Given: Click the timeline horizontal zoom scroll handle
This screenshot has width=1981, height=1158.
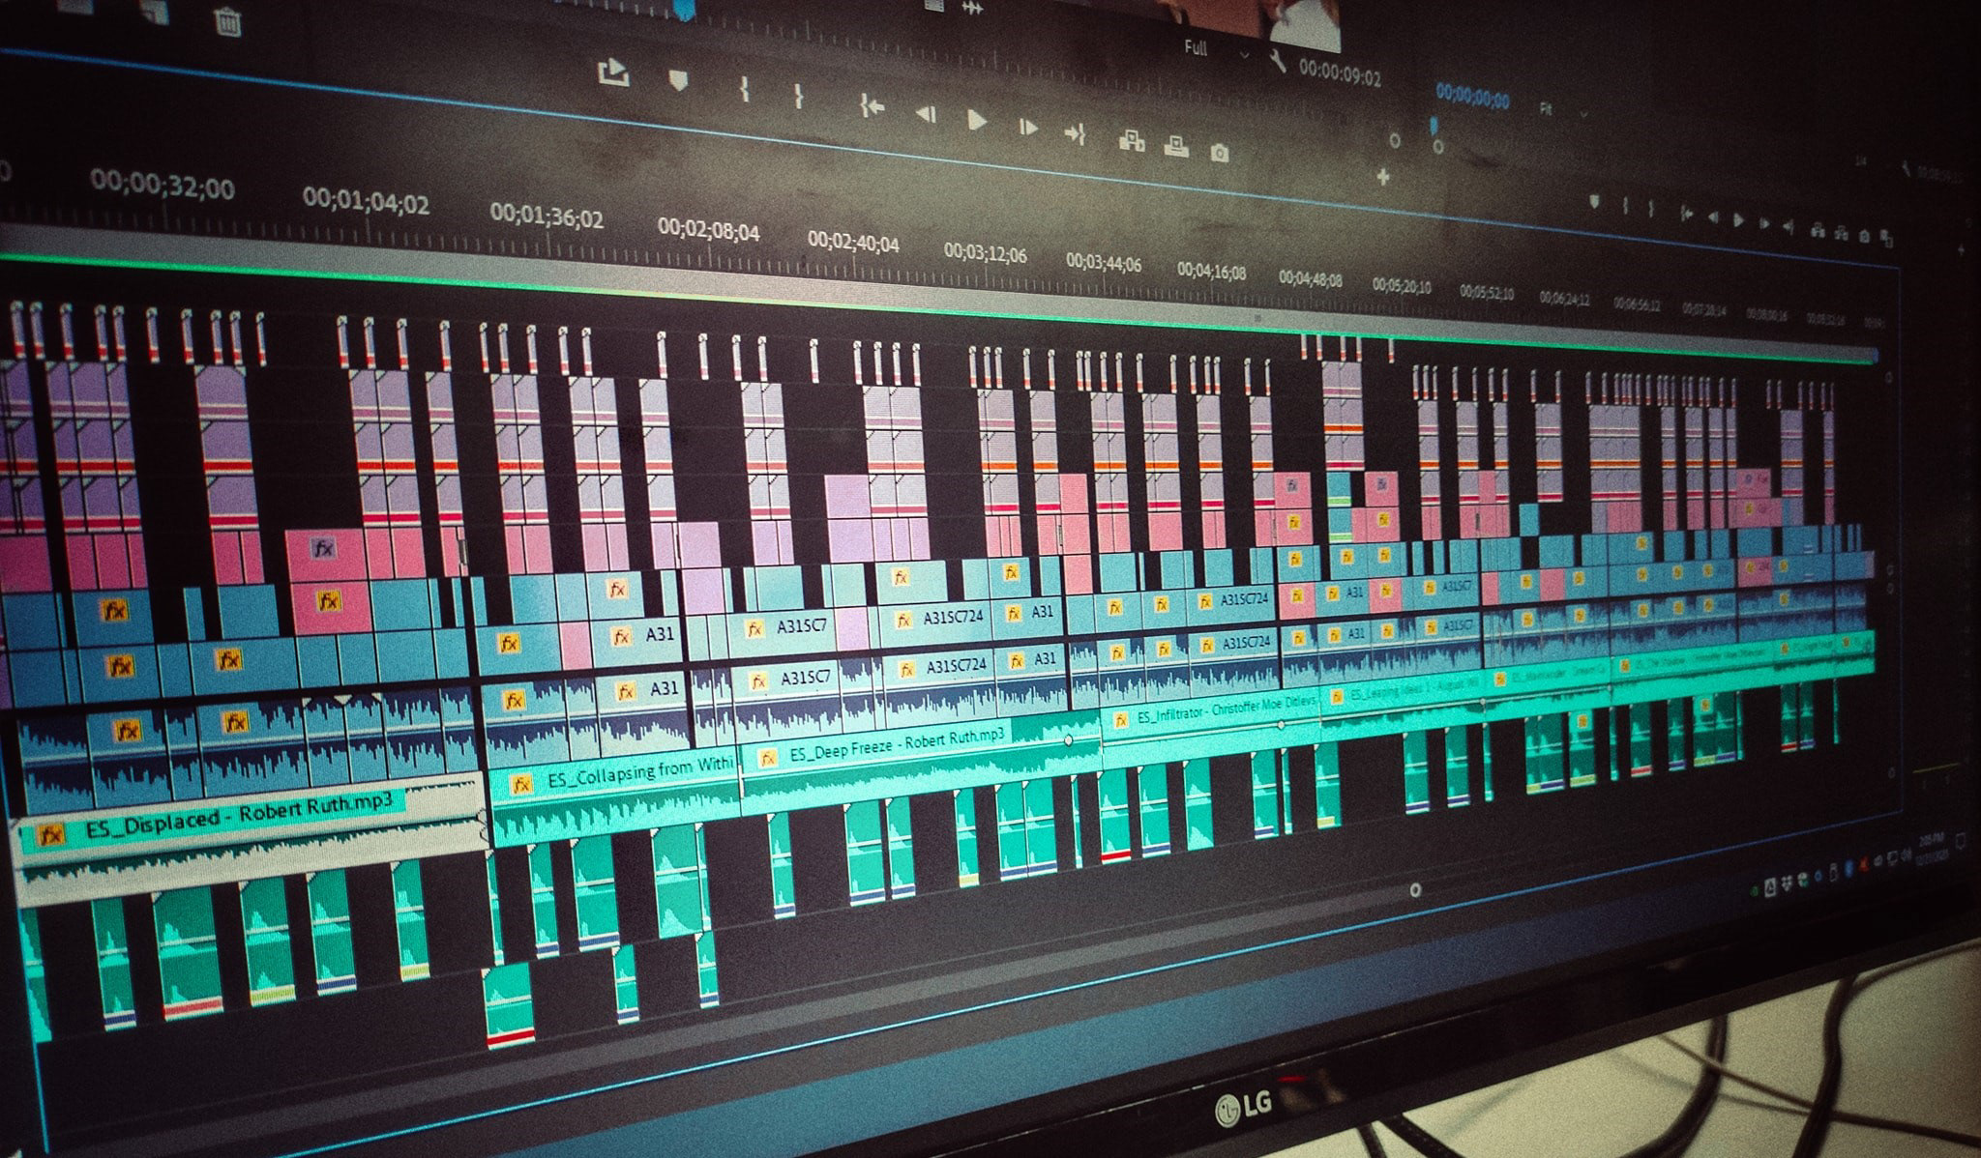Looking at the screenshot, I should click(1415, 889).
